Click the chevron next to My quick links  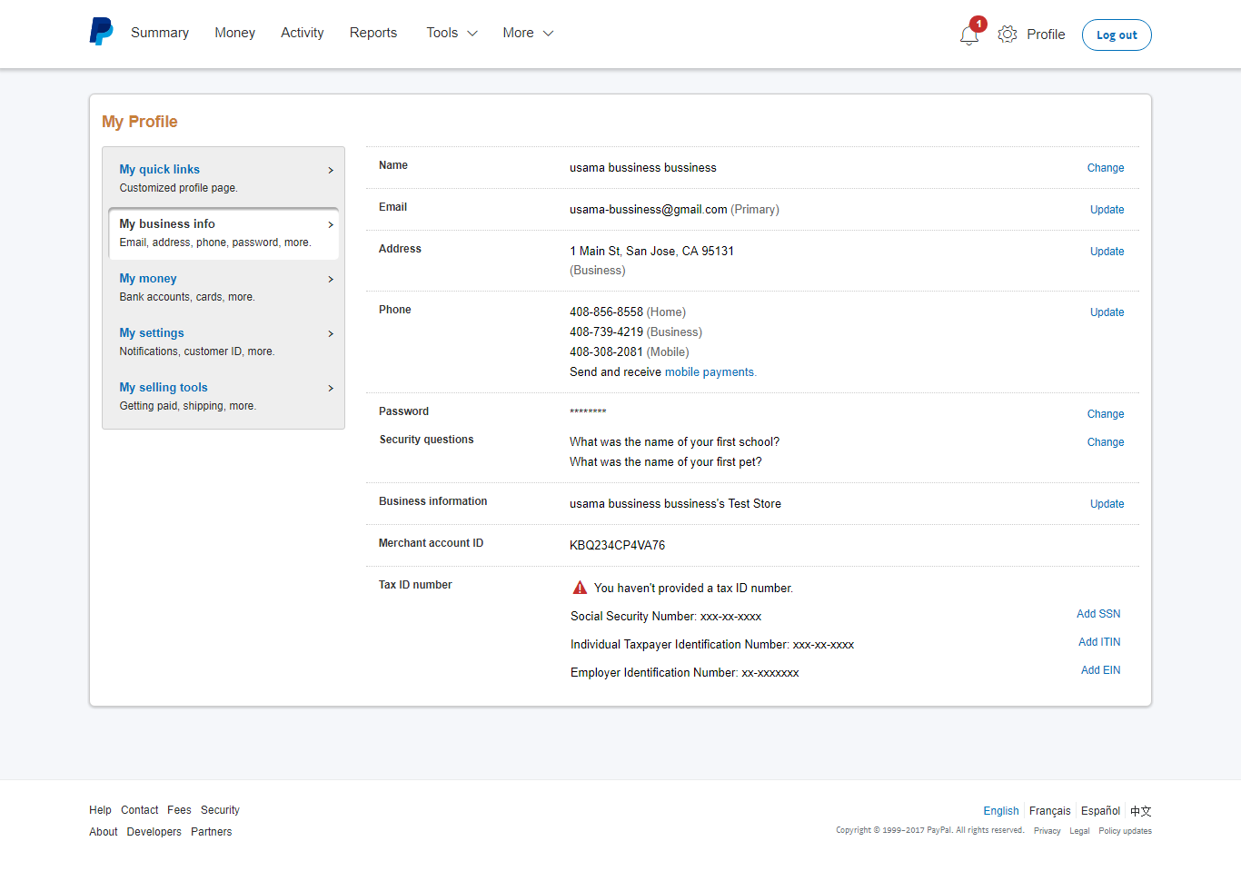pos(331,170)
